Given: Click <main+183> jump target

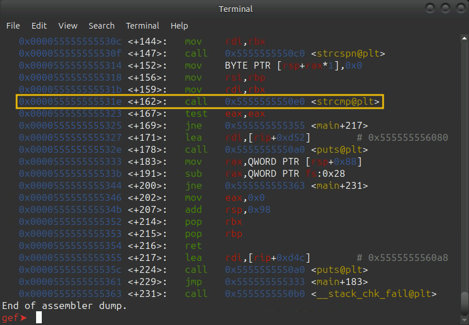Looking at the screenshot, I should click(x=340, y=282).
